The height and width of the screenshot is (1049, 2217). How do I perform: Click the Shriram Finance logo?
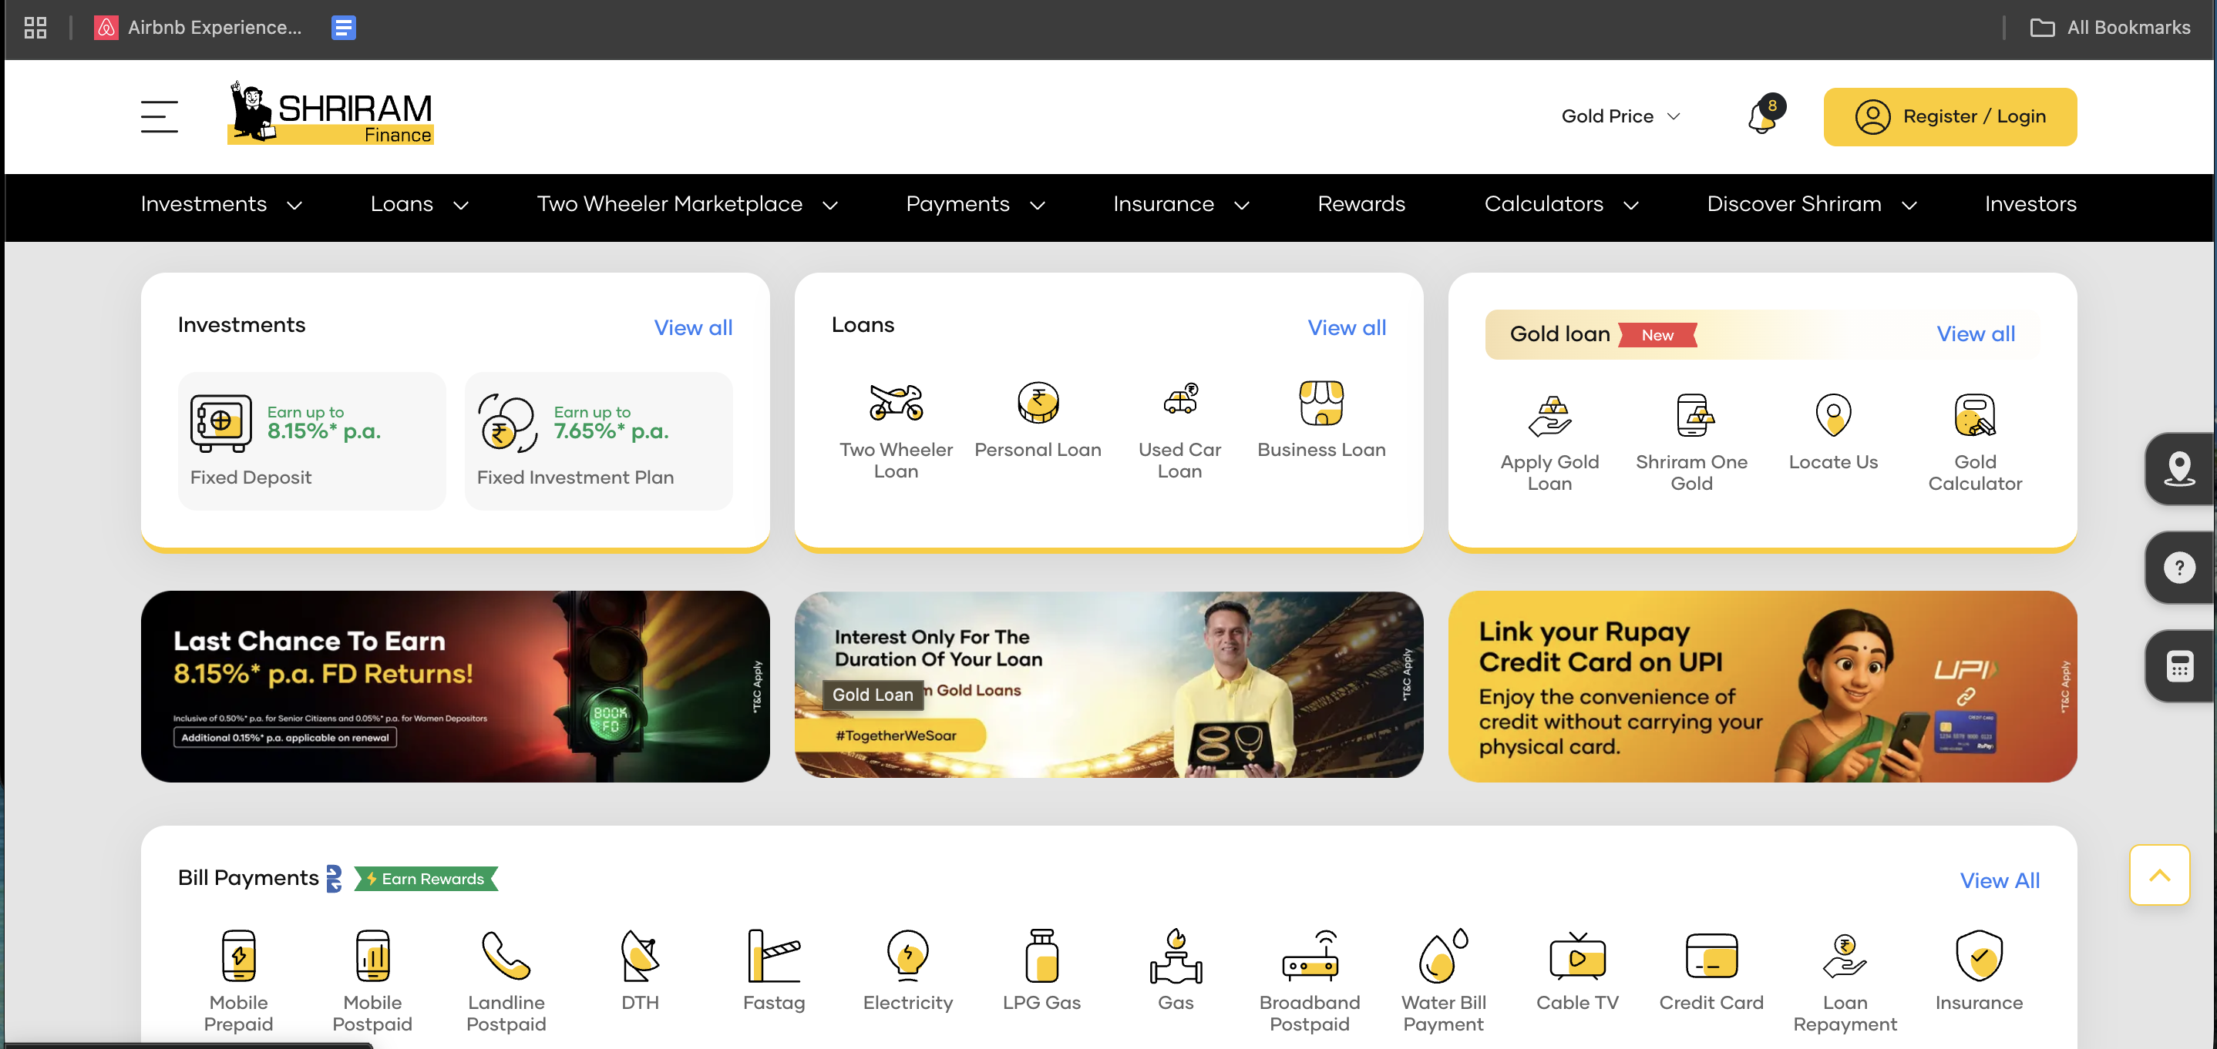331,112
